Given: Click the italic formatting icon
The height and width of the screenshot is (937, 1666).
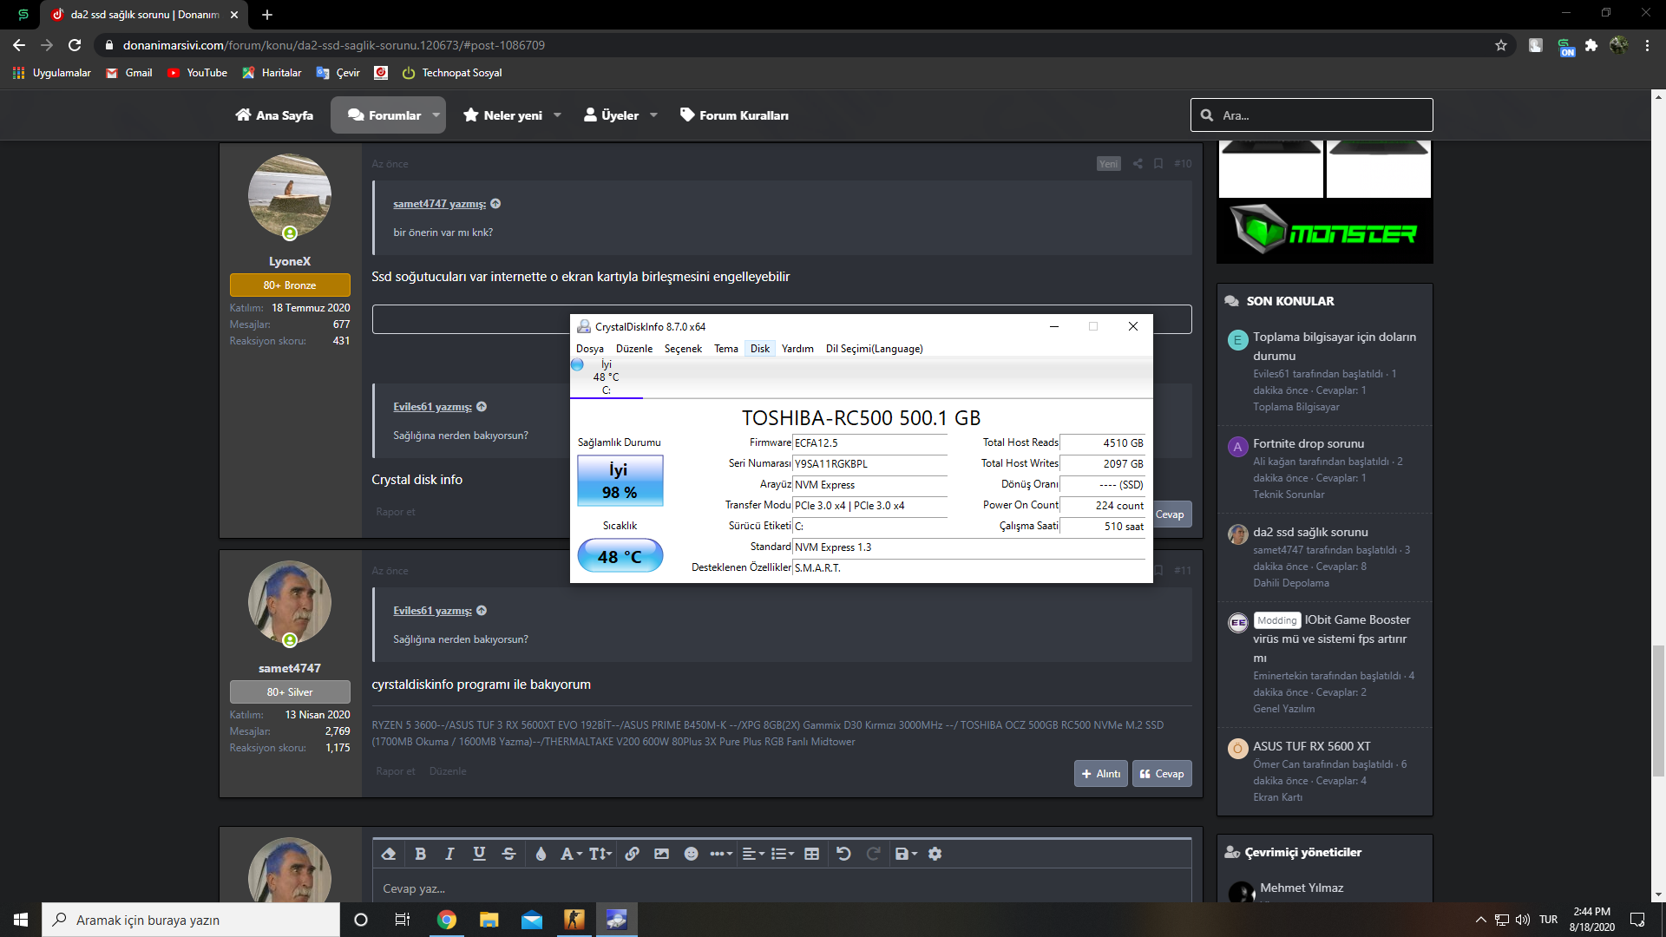Looking at the screenshot, I should 449,854.
